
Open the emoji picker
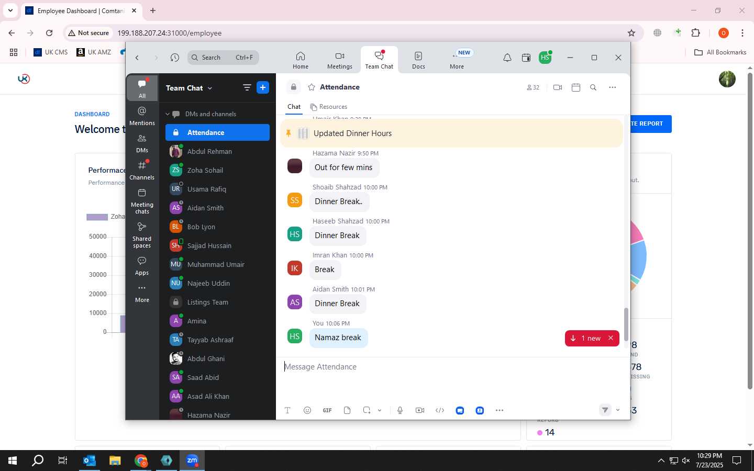[x=307, y=410]
